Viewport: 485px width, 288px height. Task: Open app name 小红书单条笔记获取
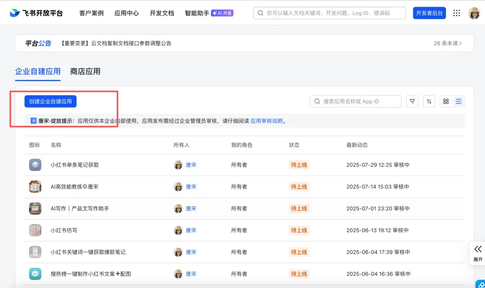(75, 165)
